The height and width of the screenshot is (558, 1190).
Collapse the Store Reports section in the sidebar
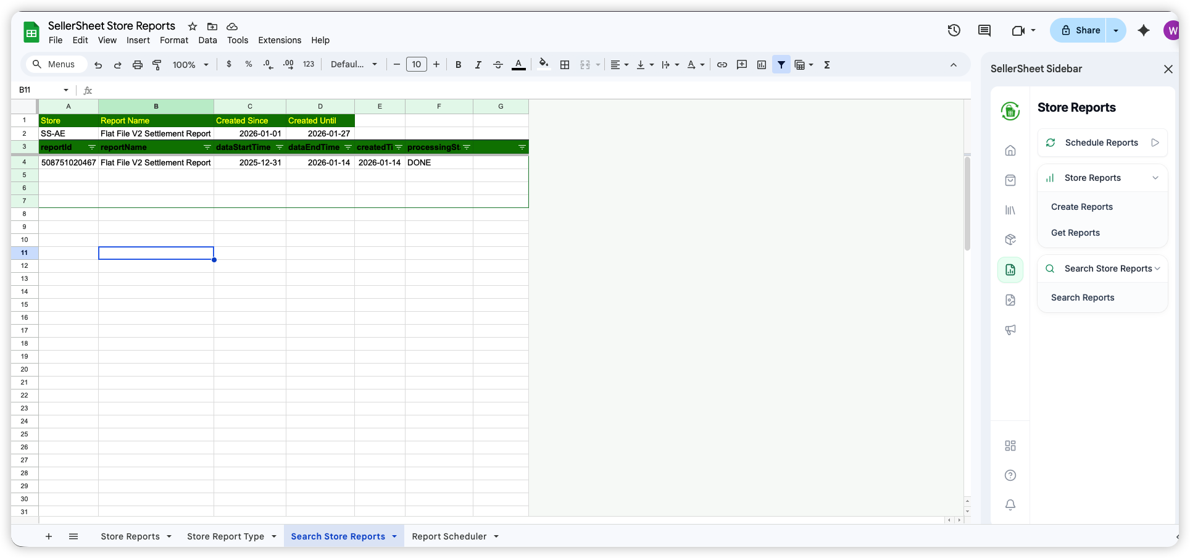(1155, 178)
